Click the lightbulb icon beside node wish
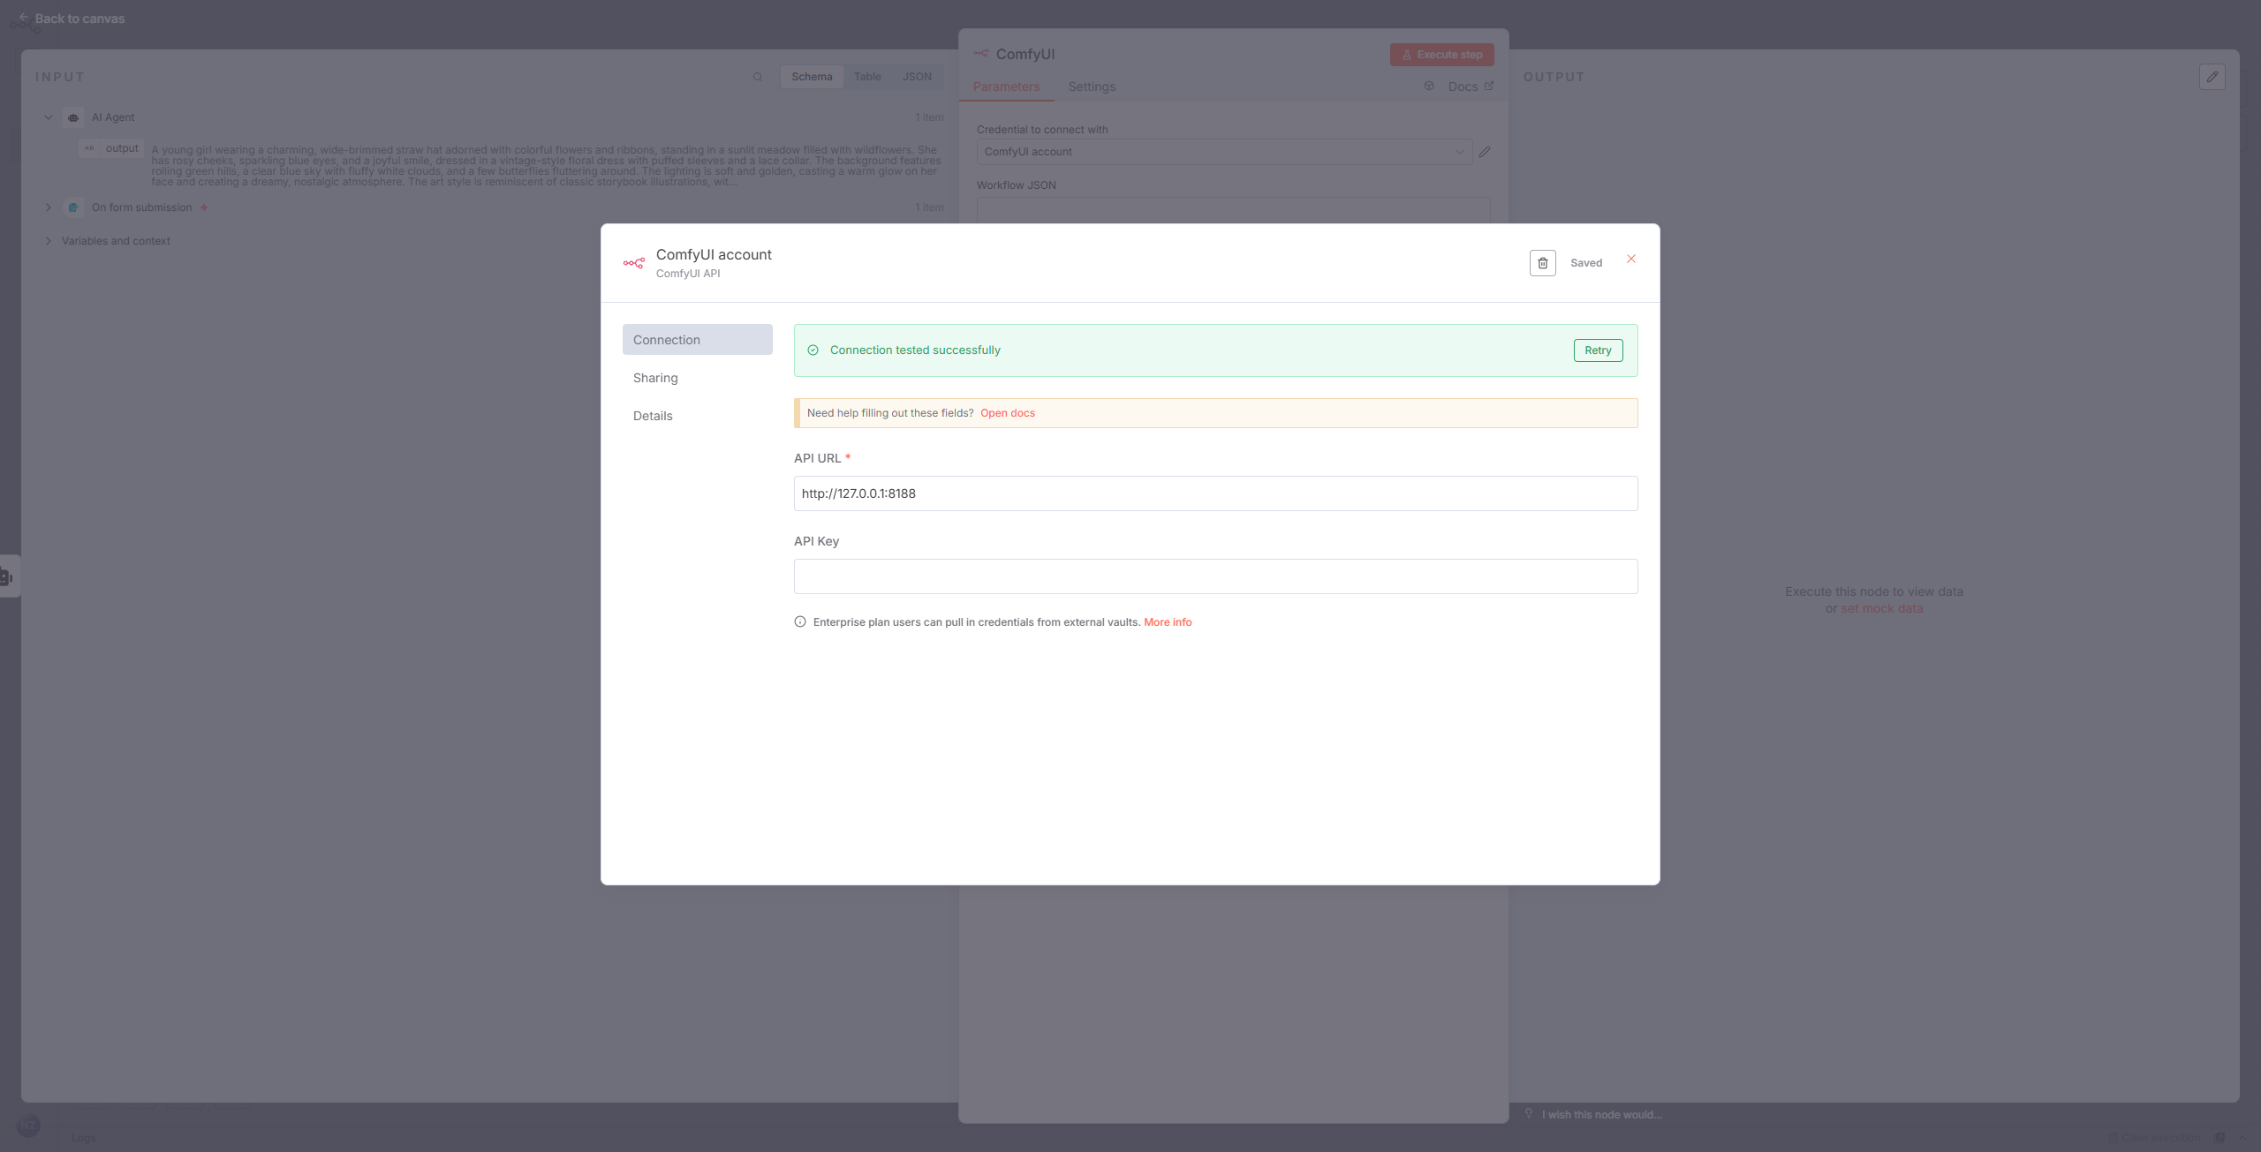This screenshot has height=1152, width=2261. pos(1529,1114)
